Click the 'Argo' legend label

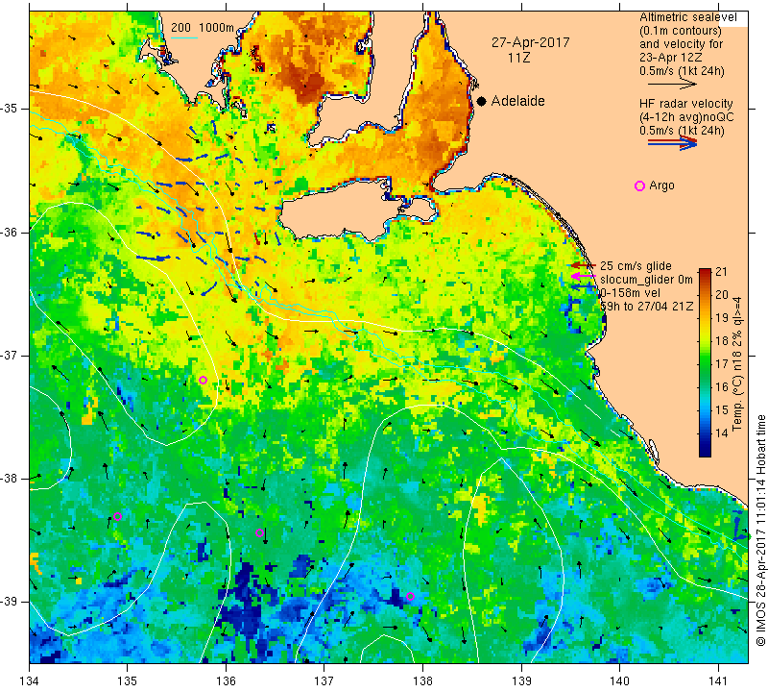(x=661, y=185)
